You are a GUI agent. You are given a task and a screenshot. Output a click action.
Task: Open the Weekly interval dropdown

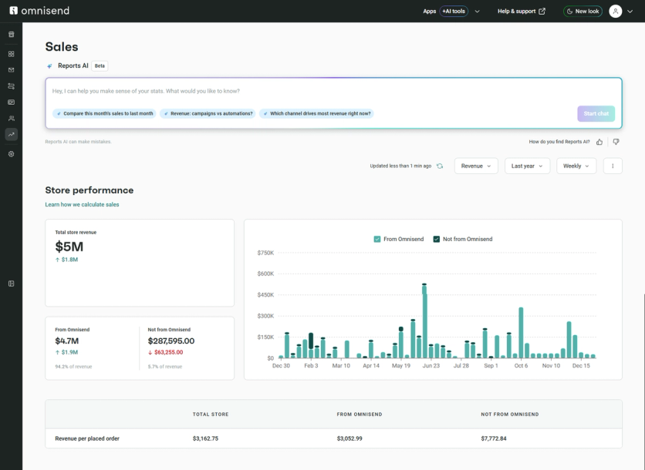tap(576, 166)
